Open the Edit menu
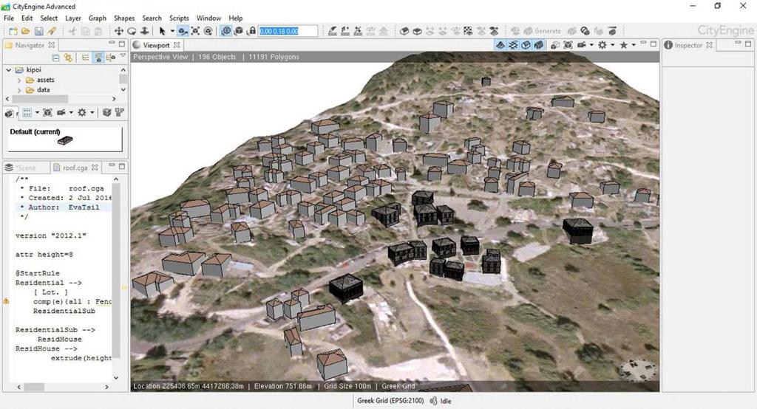The image size is (757, 409). 27,18
